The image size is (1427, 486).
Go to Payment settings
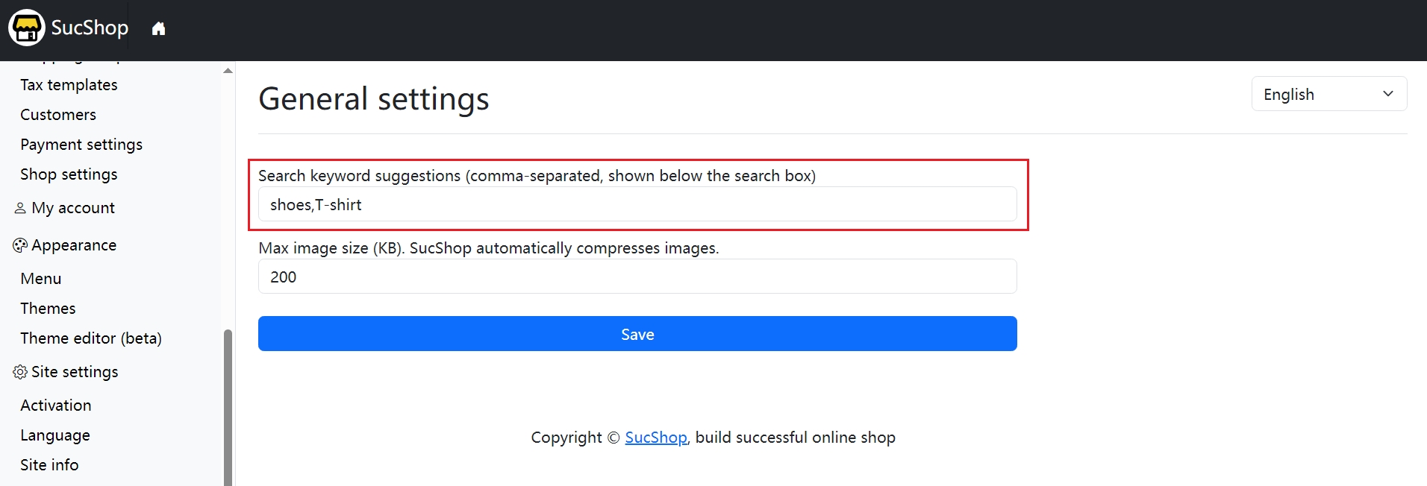coord(81,145)
